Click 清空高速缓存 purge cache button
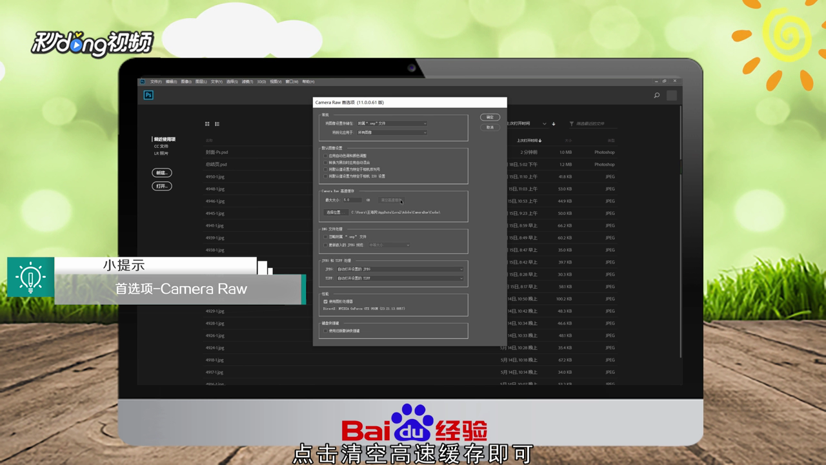Image resolution: width=826 pixels, height=465 pixels. pyautogui.click(x=391, y=200)
